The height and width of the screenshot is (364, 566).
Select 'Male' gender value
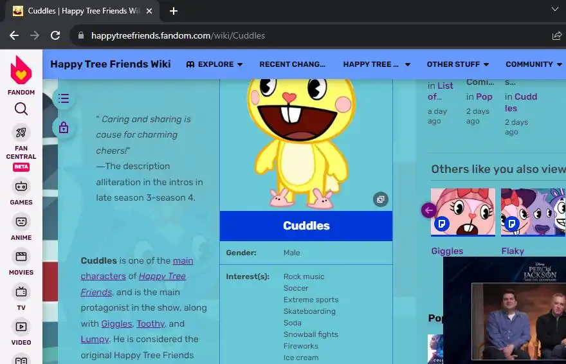291,253
